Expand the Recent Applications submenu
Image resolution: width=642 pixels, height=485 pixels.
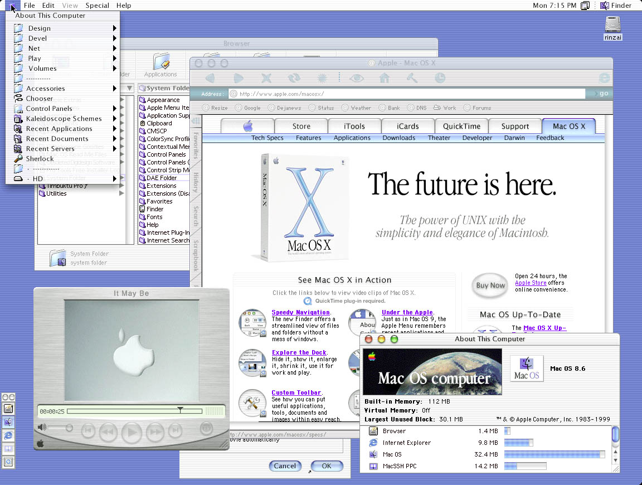click(x=59, y=129)
